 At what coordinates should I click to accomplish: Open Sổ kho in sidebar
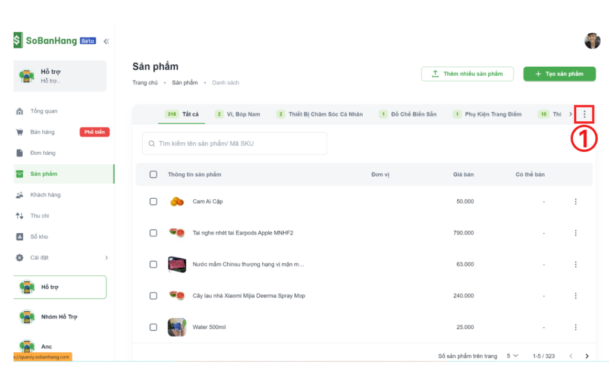pos(39,237)
